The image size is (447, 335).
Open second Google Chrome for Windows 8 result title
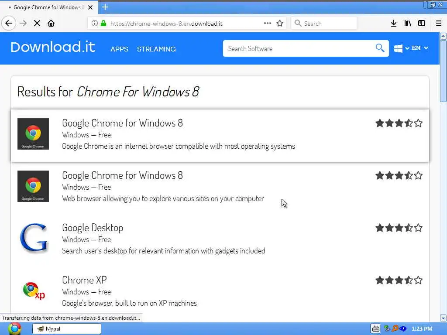point(122,175)
